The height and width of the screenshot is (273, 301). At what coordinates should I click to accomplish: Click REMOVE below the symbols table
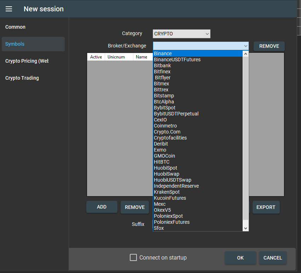(135, 207)
